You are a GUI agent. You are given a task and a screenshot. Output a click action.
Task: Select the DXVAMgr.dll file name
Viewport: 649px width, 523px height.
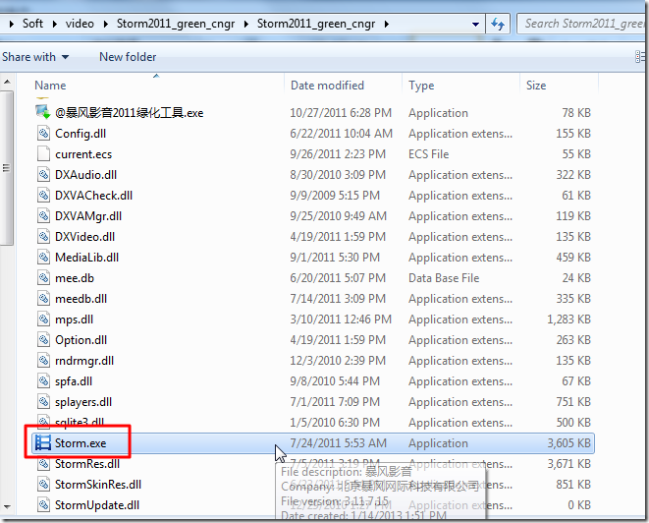(88, 216)
